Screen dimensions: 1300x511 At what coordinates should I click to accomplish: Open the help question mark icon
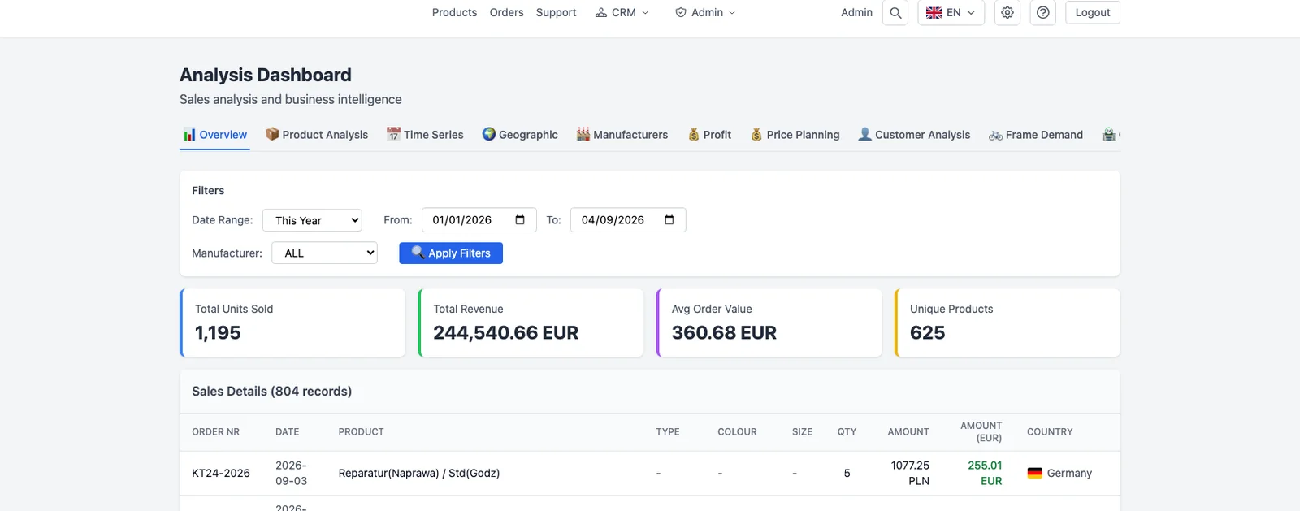click(x=1043, y=13)
